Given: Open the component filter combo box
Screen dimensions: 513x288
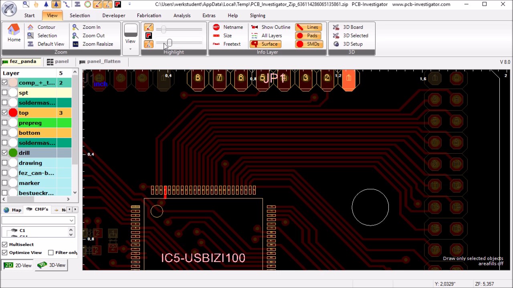Looking at the screenshot, I should [38, 220].
